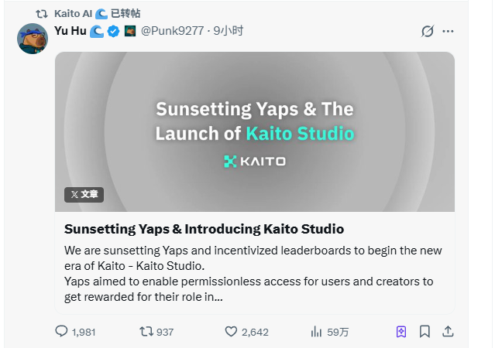This screenshot has height=348, width=495.
Task: Like the post with heart icon
Action: click(231, 331)
